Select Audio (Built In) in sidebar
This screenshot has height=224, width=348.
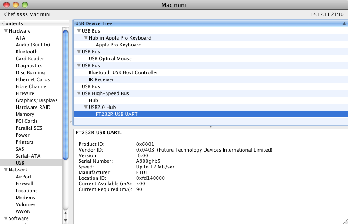pos(33,45)
